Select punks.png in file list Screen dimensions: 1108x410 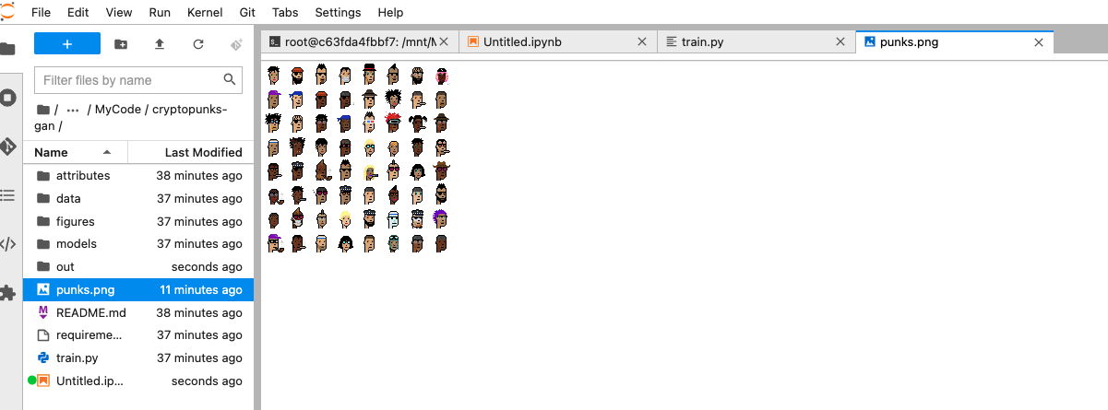[139, 289]
